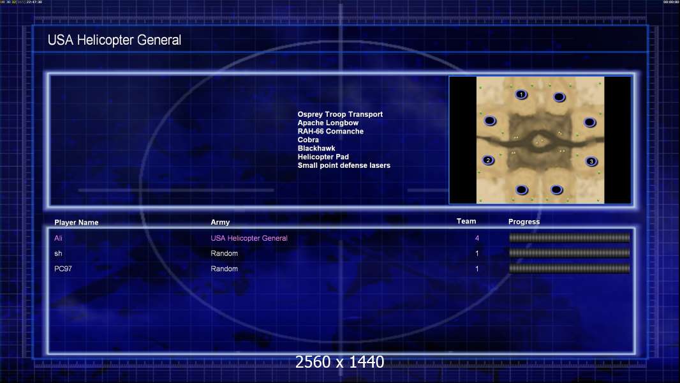Click the 'Random' army for PC97
Viewport: 680px width, 383px height.
click(x=224, y=269)
